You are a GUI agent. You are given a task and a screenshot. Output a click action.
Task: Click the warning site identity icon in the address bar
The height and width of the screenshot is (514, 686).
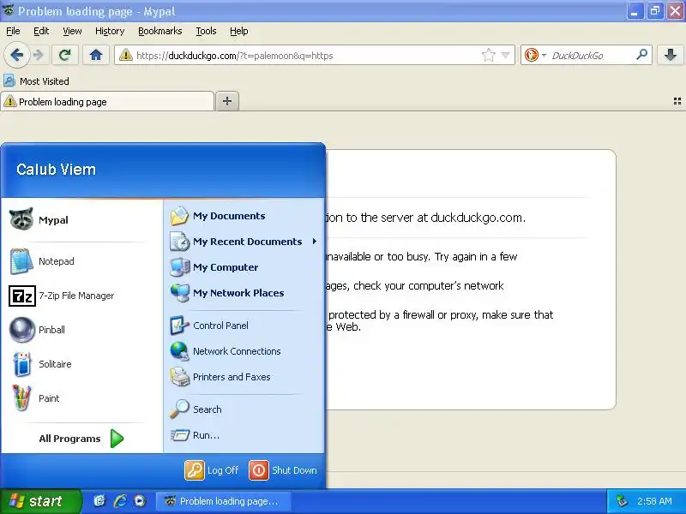click(x=126, y=55)
